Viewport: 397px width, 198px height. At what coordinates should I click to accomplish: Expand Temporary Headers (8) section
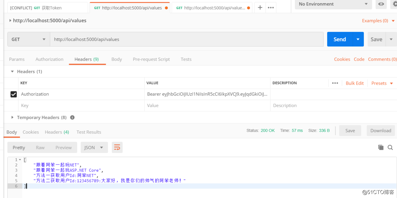[12, 117]
